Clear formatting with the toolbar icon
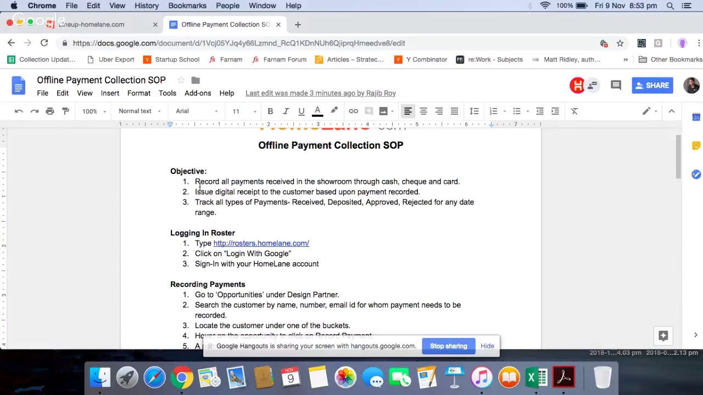 574,111
